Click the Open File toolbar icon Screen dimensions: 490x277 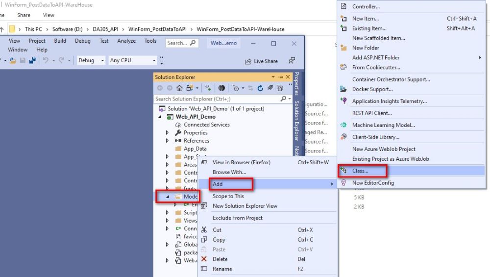[x=13, y=60]
